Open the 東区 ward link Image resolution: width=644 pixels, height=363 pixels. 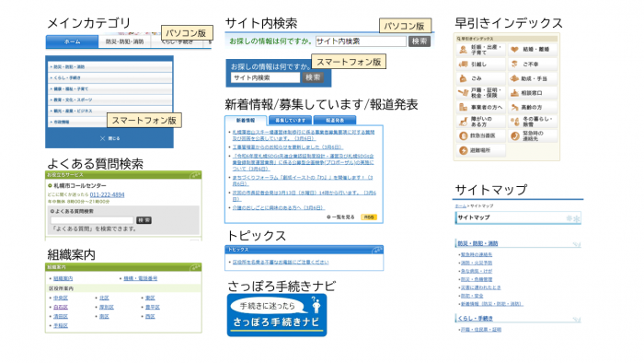pyautogui.click(x=150, y=298)
